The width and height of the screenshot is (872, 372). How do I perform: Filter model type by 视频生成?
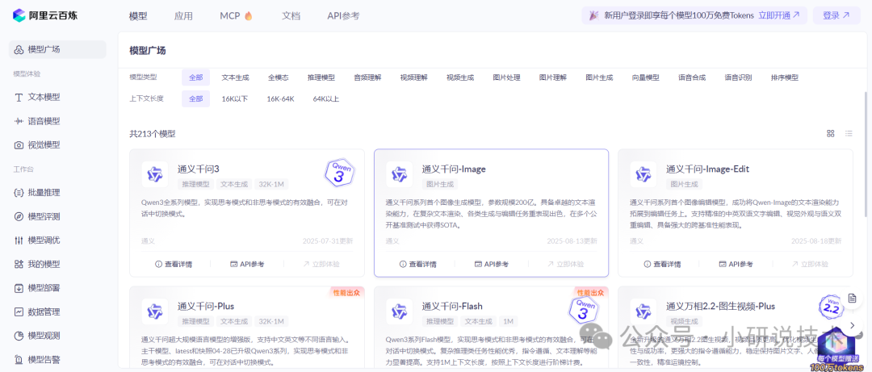pos(460,77)
